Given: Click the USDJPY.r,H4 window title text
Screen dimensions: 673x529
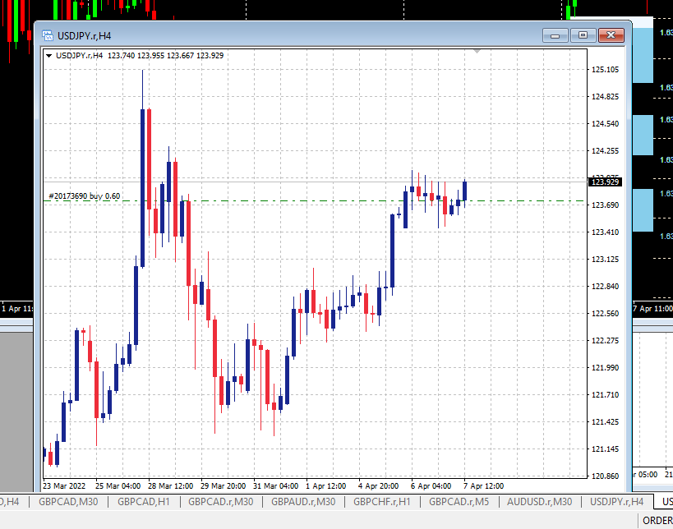Looking at the screenshot, I should pyautogui.click(x=84, y=36).
